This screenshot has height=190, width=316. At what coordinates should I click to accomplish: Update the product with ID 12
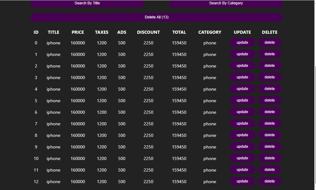(242, 181)
